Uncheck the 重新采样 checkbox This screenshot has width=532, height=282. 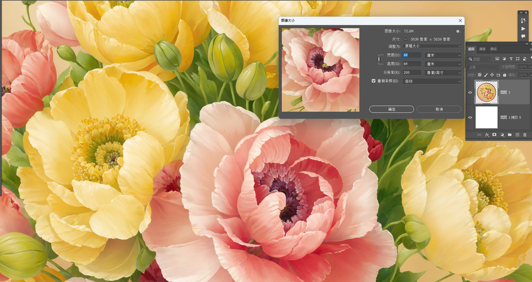(x=374, y=81)
